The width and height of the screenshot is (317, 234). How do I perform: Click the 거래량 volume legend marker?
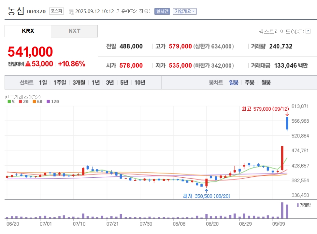coord(298,205)
